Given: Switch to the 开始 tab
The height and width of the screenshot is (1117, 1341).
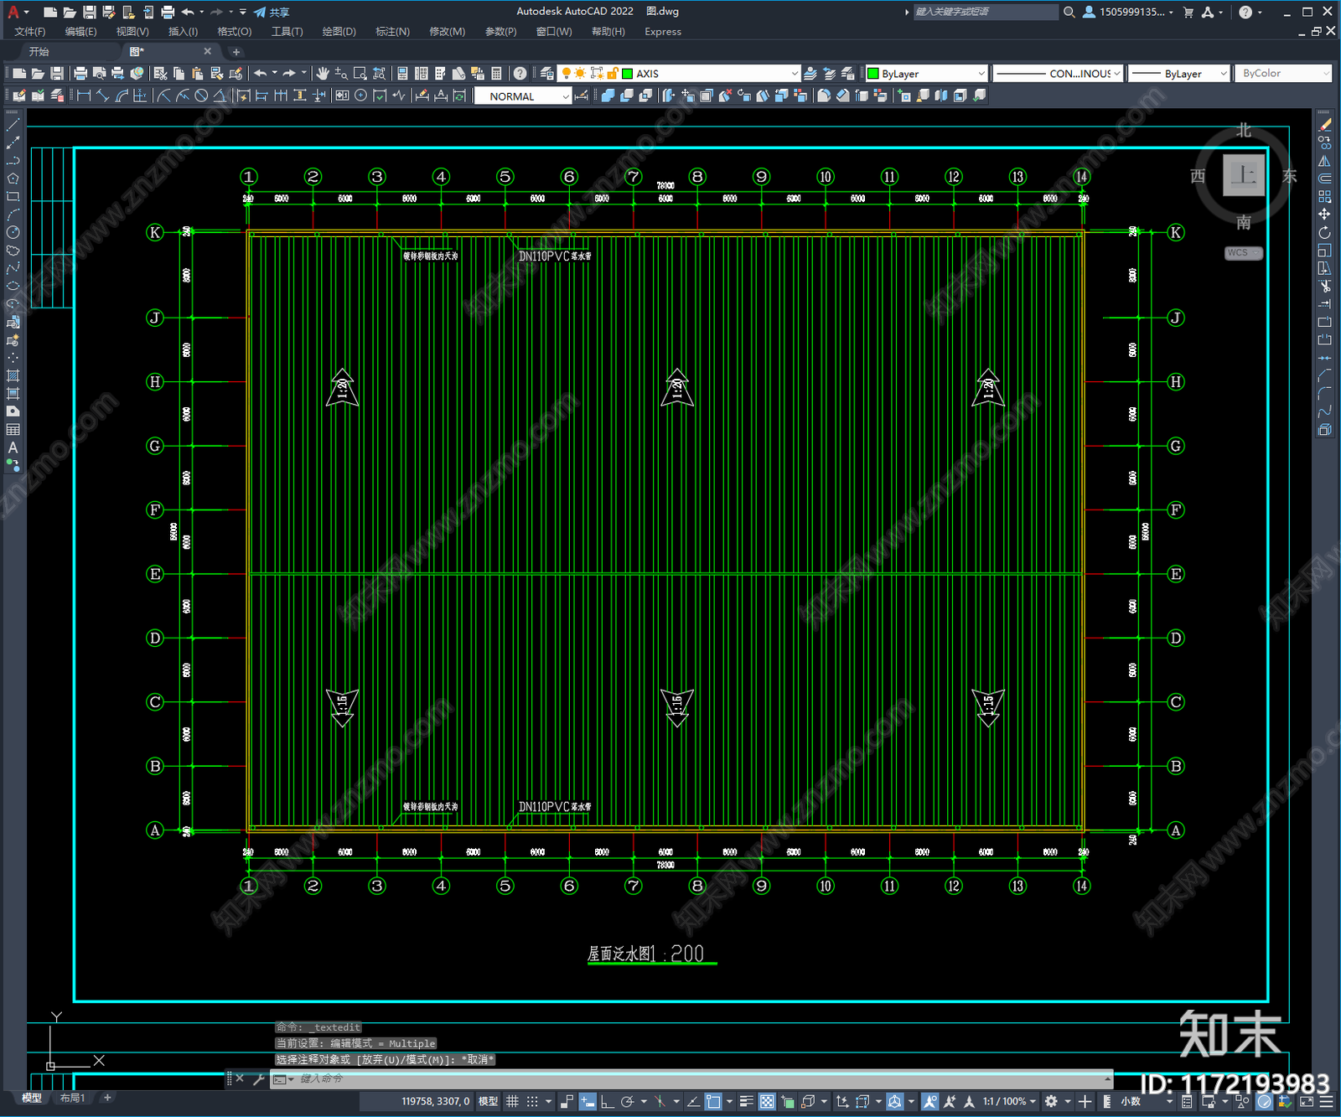Looking at the screenshot, I should (x=39, y=52).
